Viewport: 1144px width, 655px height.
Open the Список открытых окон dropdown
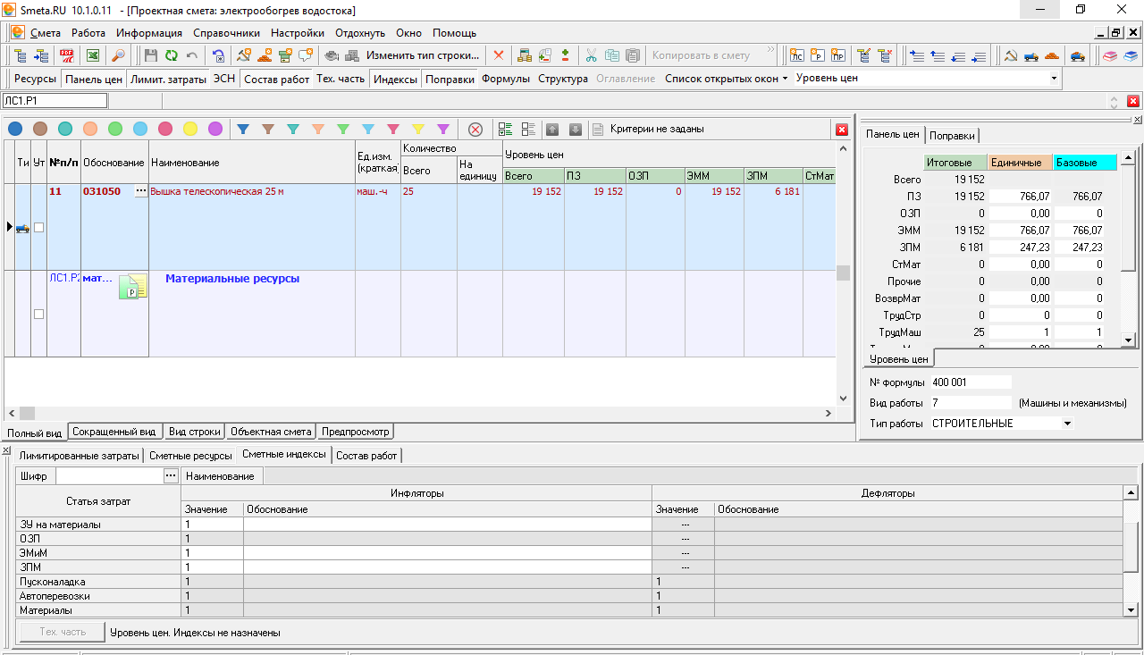pos(726,79)
